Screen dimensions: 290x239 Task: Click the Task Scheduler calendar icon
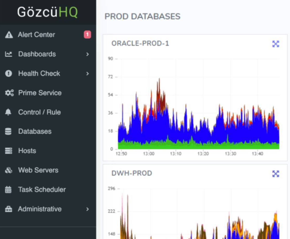[8, 189]
